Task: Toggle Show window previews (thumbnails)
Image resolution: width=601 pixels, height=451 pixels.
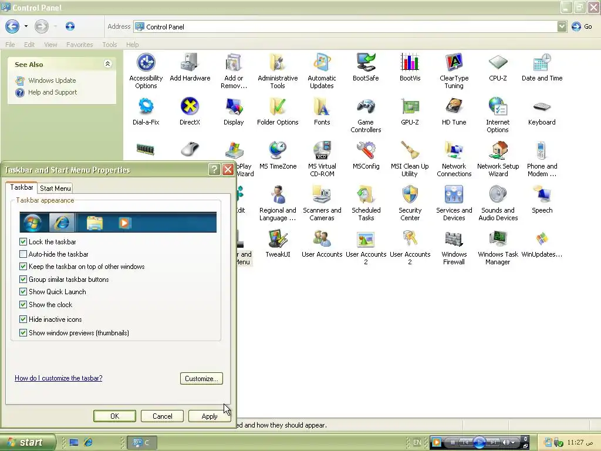Action: 23,332
